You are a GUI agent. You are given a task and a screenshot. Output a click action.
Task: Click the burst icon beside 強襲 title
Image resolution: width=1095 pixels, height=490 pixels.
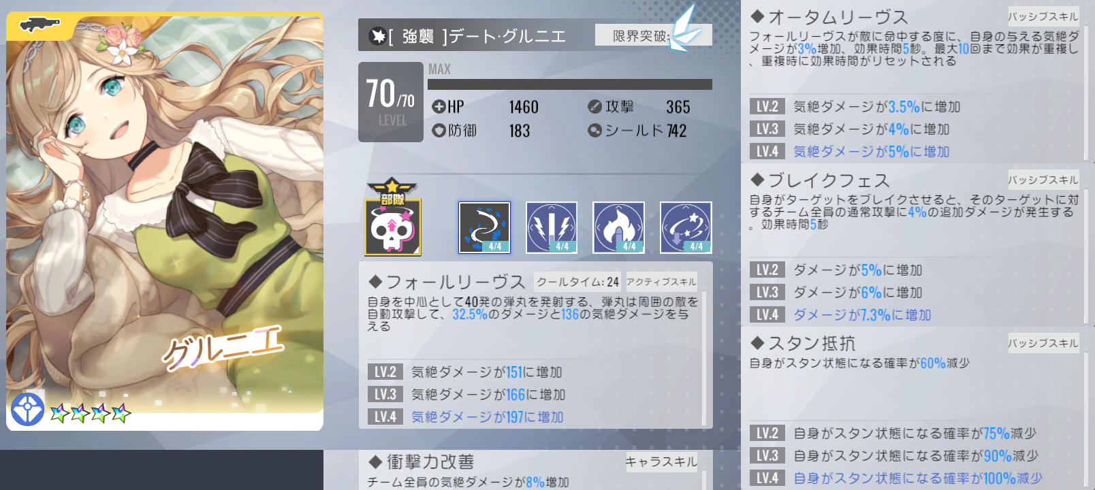[377, 36]
